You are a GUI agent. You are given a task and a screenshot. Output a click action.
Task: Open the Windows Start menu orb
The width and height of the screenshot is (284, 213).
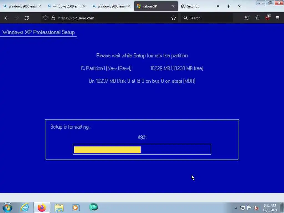point(7,207)
